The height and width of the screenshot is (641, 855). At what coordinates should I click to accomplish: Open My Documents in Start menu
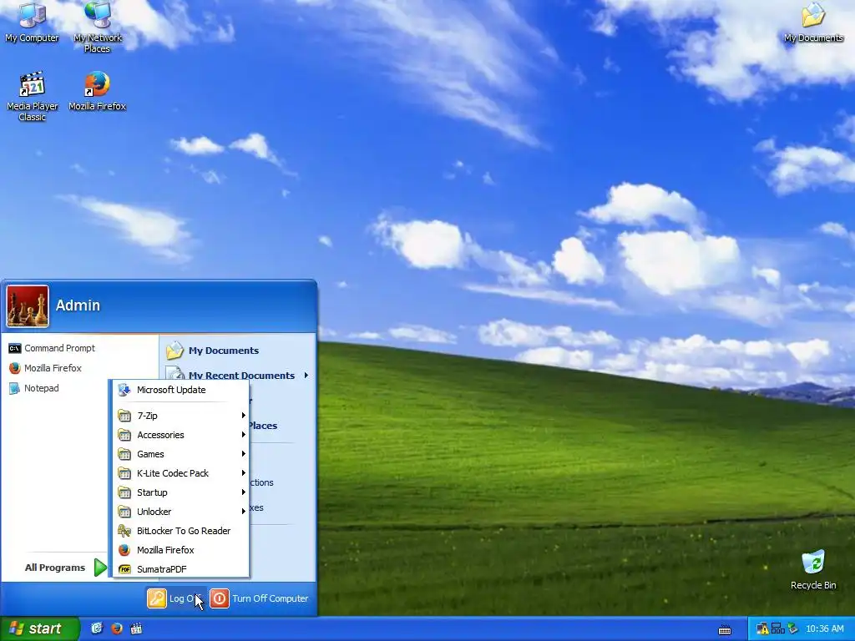tap(213, 351)
